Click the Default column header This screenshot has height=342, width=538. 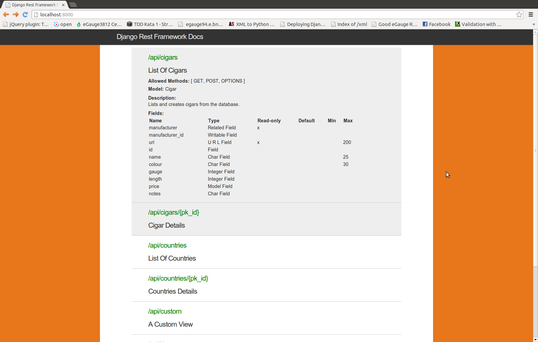[306, 121]
